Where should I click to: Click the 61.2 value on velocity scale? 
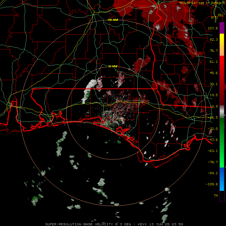(x=214, y=62)
